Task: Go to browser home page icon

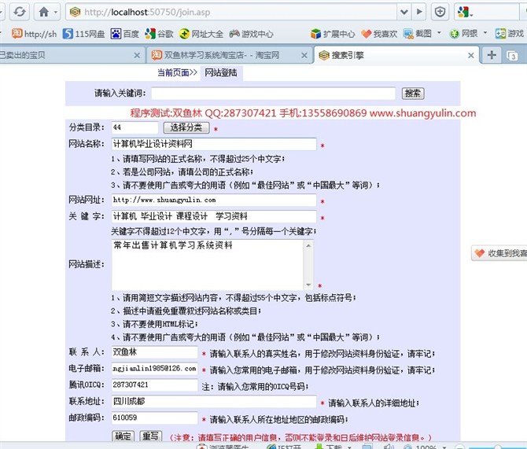Action: [x=44, y=12]
